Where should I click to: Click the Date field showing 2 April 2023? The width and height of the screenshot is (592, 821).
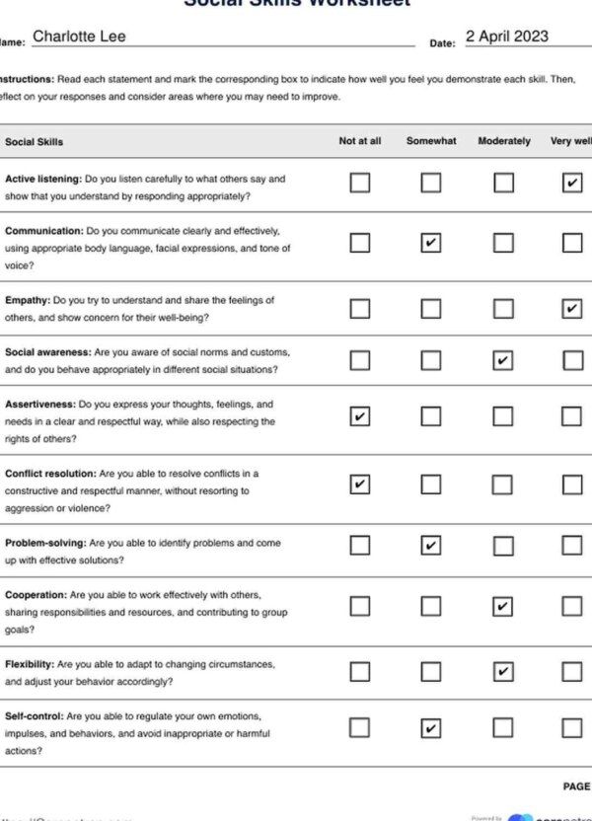(x=529, y=37)
